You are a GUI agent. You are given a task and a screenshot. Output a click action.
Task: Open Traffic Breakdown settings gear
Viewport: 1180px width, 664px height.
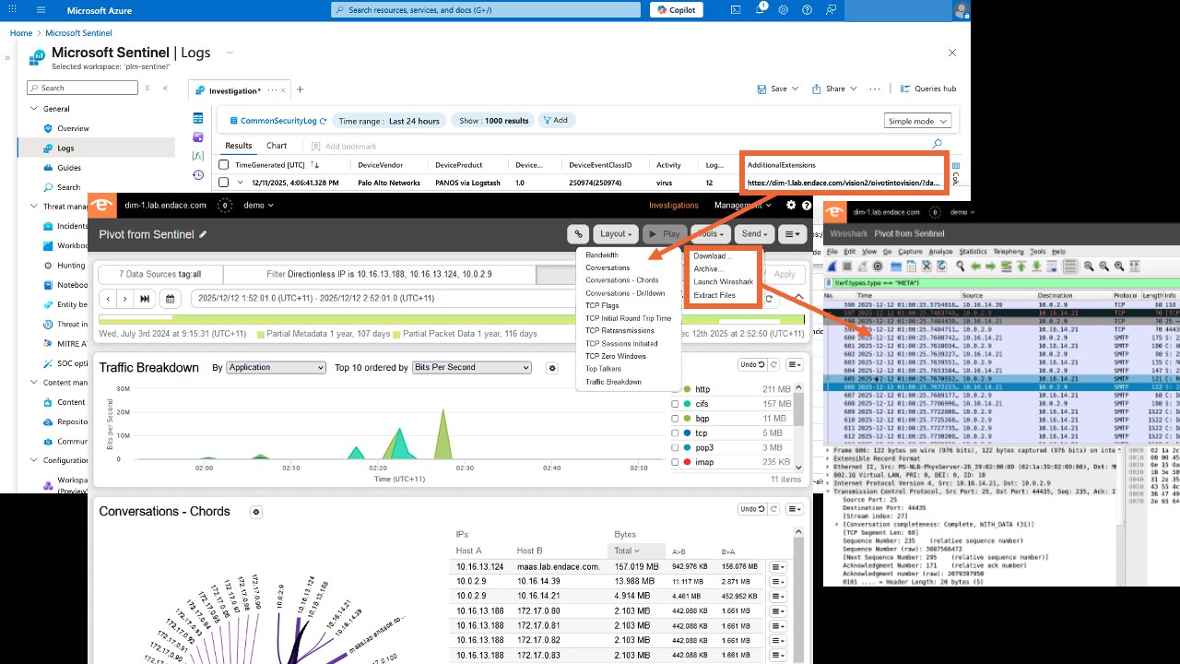(x=552, y=368)
